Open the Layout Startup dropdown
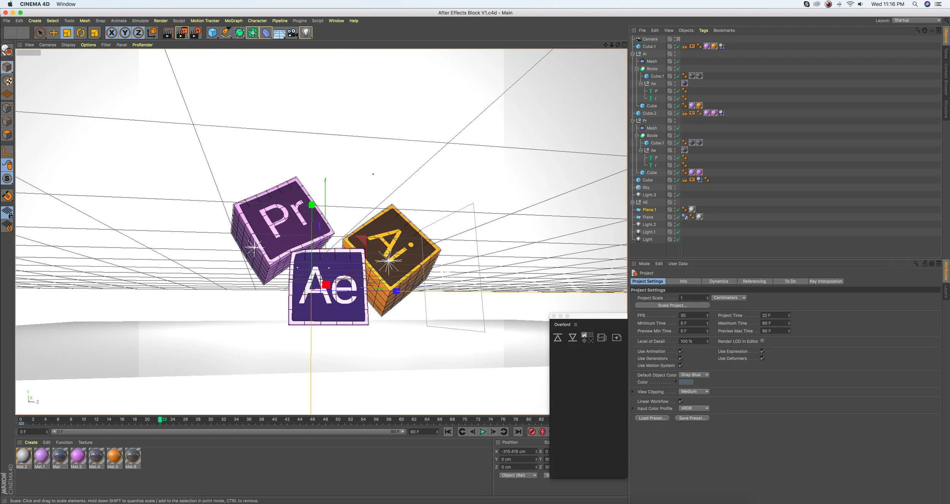 coord(917,21)
